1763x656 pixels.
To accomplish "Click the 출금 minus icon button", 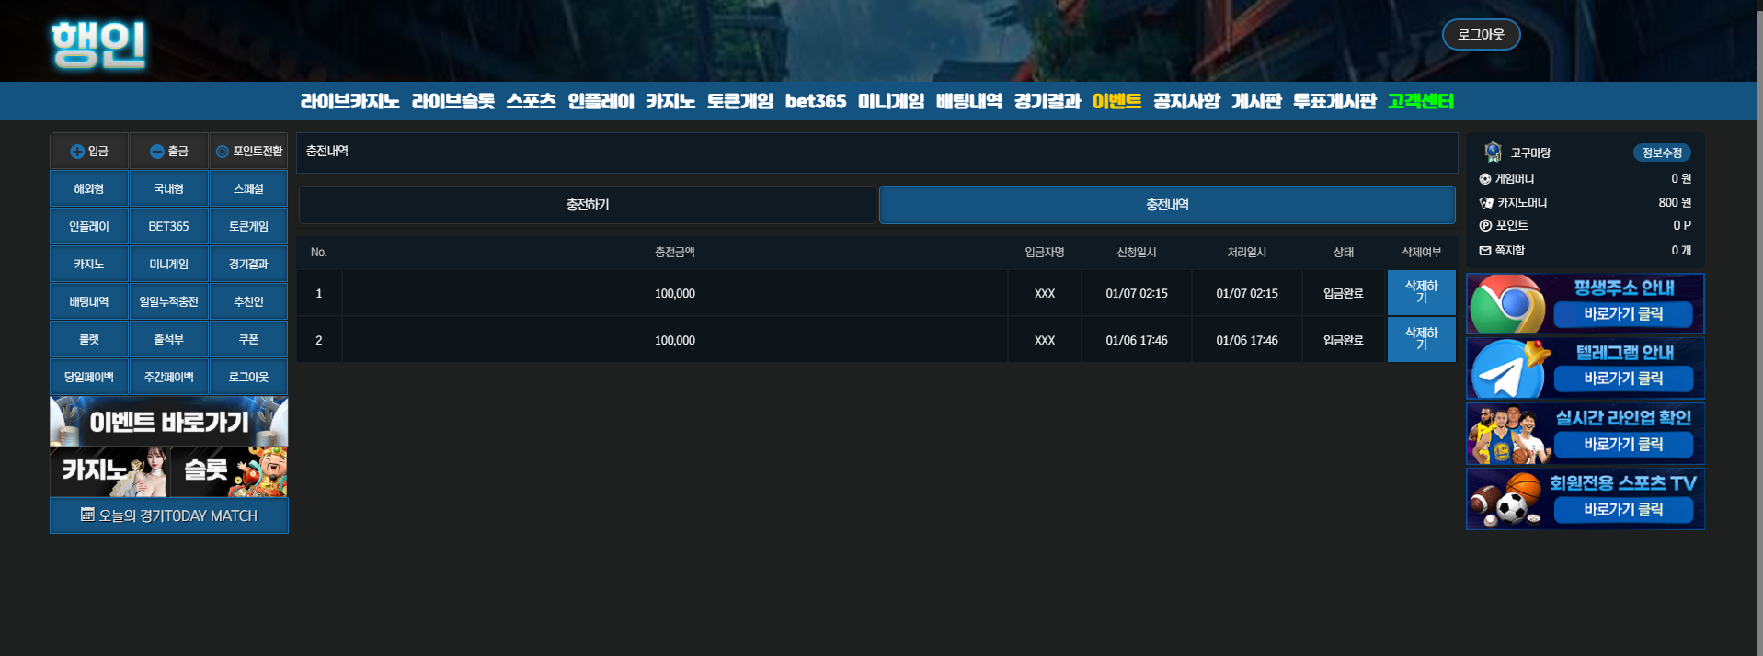I will (169, 152).
